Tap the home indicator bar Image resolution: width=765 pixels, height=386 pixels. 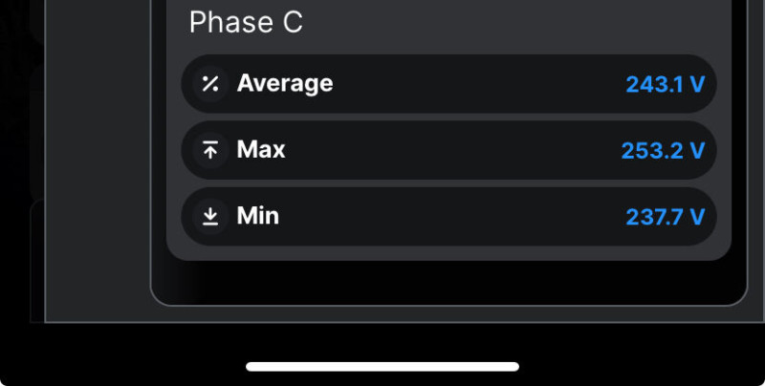pos(382,367)
